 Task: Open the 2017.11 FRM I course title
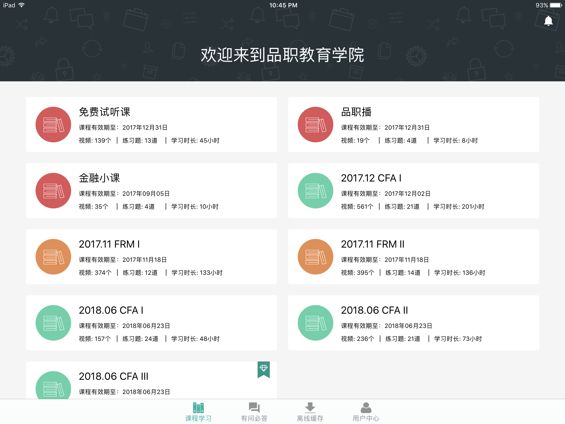(x=109, y=244)
